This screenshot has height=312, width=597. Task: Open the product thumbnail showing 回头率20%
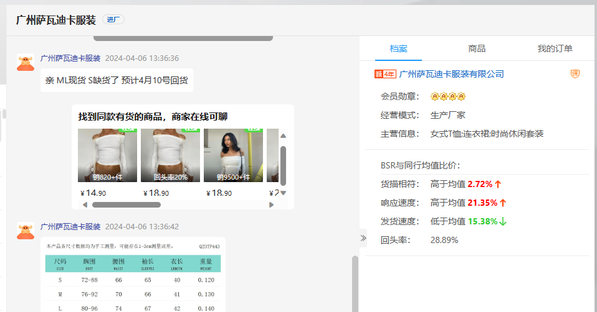tap(170, 155)
